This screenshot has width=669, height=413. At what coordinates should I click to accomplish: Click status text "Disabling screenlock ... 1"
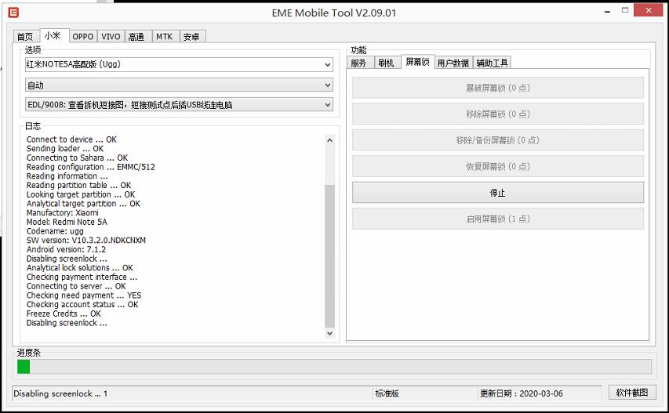click(60, 393)
